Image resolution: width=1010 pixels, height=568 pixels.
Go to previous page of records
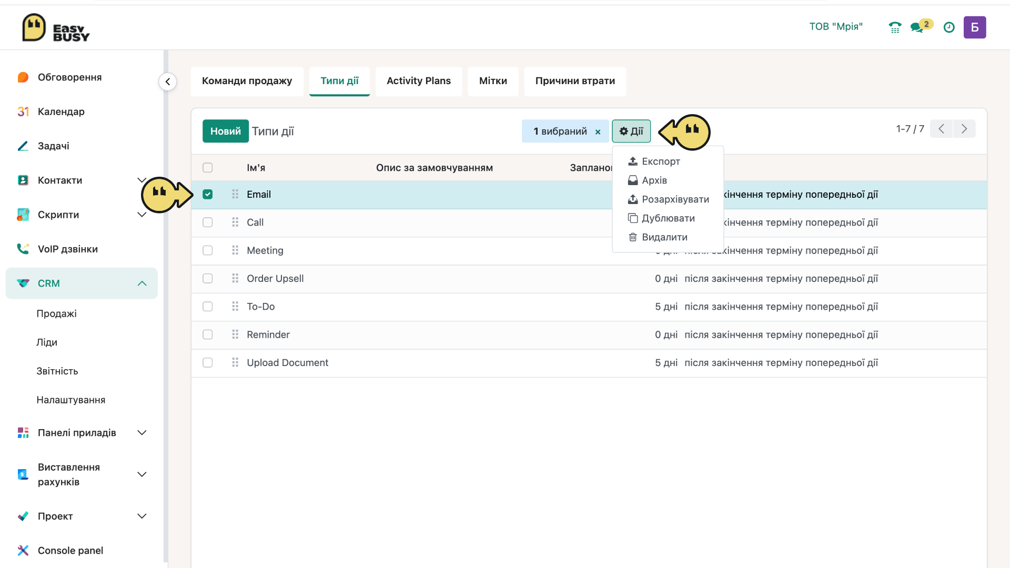[941, 129]
